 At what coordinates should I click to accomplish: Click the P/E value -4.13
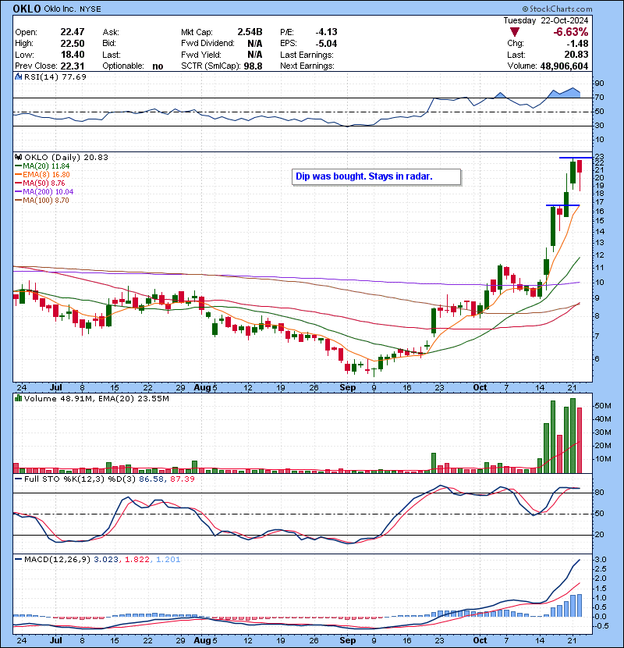pos(326,32)
